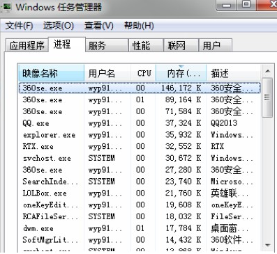
Task: Switch to the 应用程序 tab
Action: click(27, 45)
